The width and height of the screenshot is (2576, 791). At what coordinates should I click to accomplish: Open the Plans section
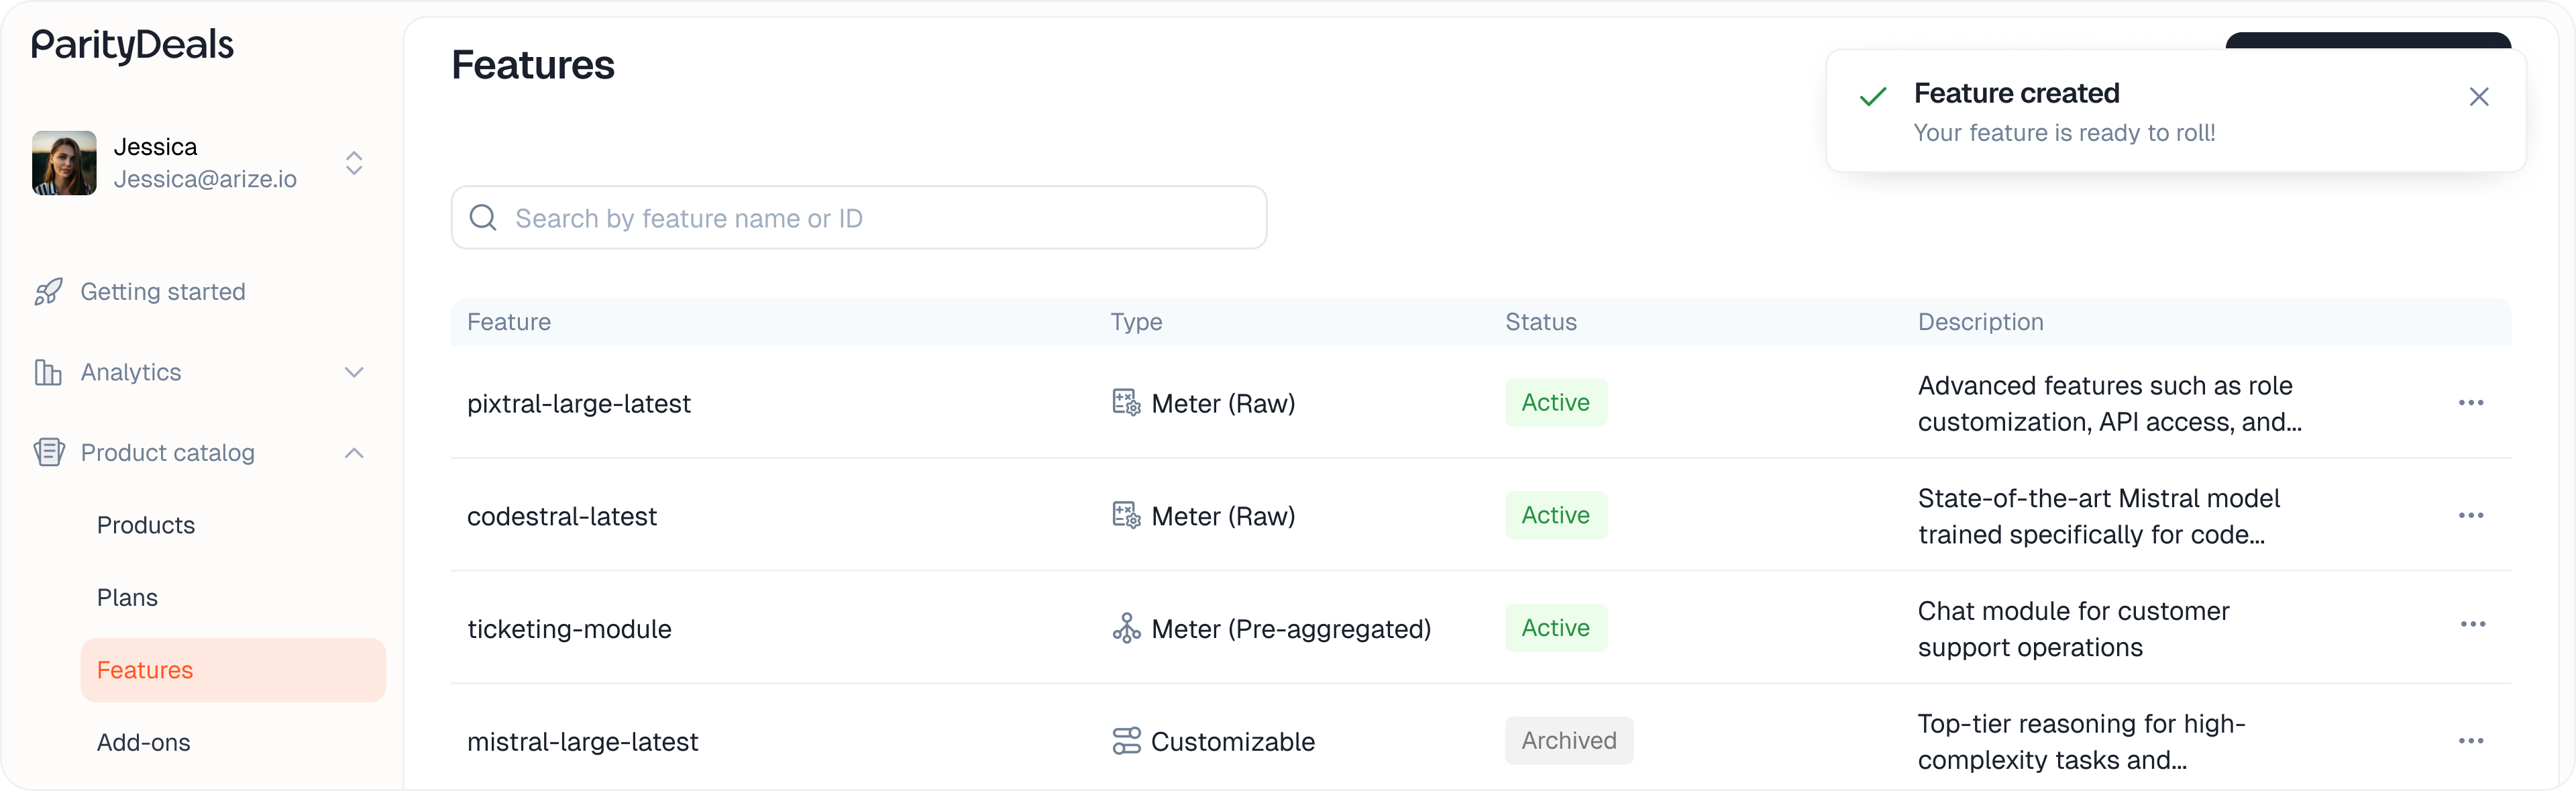127,598
